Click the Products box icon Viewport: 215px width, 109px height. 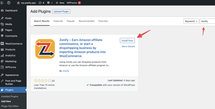[2, 50]
